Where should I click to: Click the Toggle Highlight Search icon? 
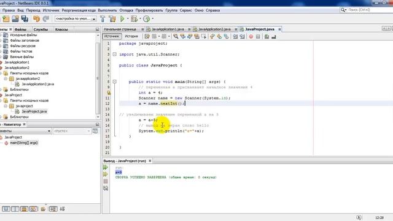click(196, 37)
